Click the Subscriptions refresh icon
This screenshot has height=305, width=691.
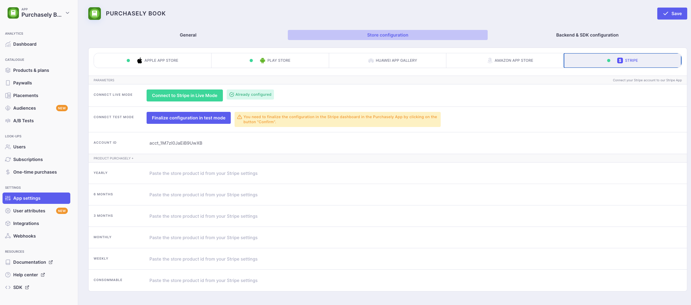coord(8,159)
